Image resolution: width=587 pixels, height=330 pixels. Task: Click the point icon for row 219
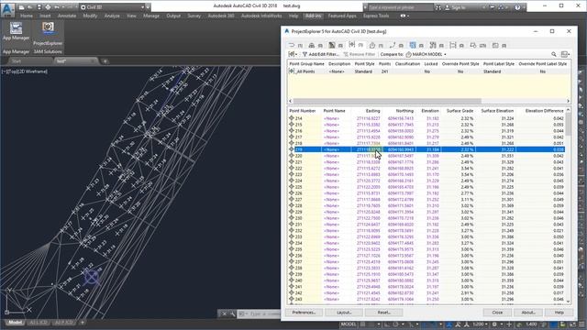pos(292,149)
